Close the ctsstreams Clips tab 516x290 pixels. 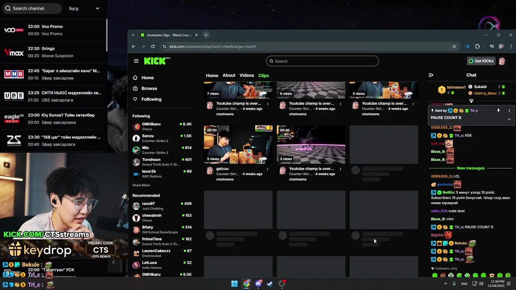(196, 35)
